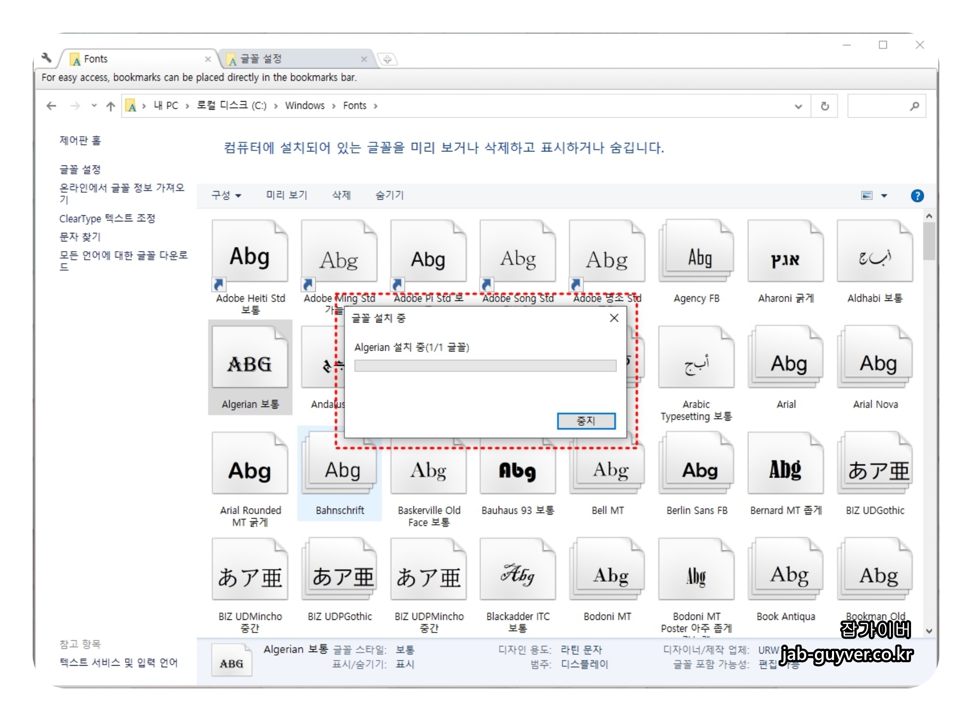
Task: Click the search magnifier icon
Action: (914, 106)
